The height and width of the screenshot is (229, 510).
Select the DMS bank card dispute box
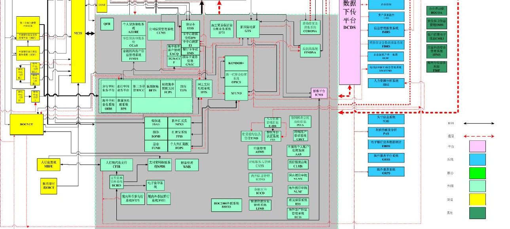pyautogui.click(x=190, y=51)
